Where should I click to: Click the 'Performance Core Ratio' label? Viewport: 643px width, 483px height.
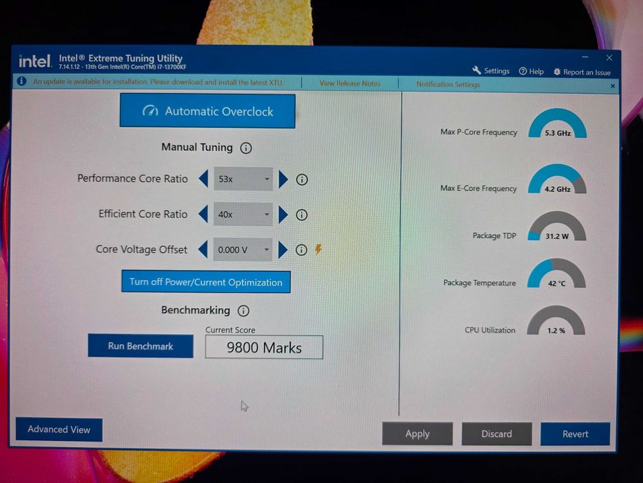click(132, 179)
